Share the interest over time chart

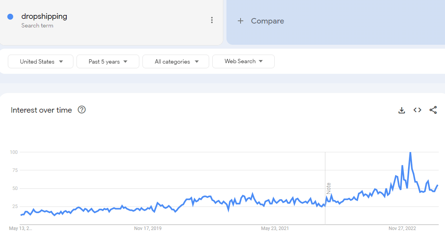tap(433, 110)
